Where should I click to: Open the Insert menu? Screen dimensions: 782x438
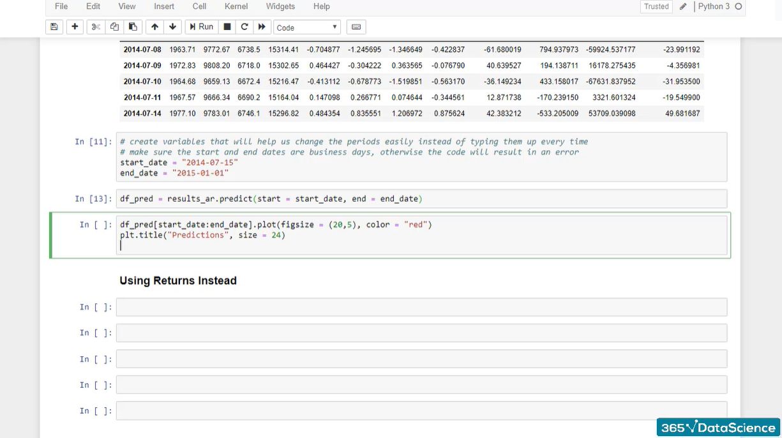point(163,6)
